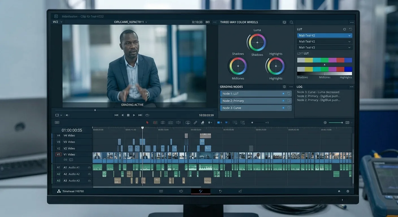
Task: Stop playback in the viewer
Action: click(128, 115)
